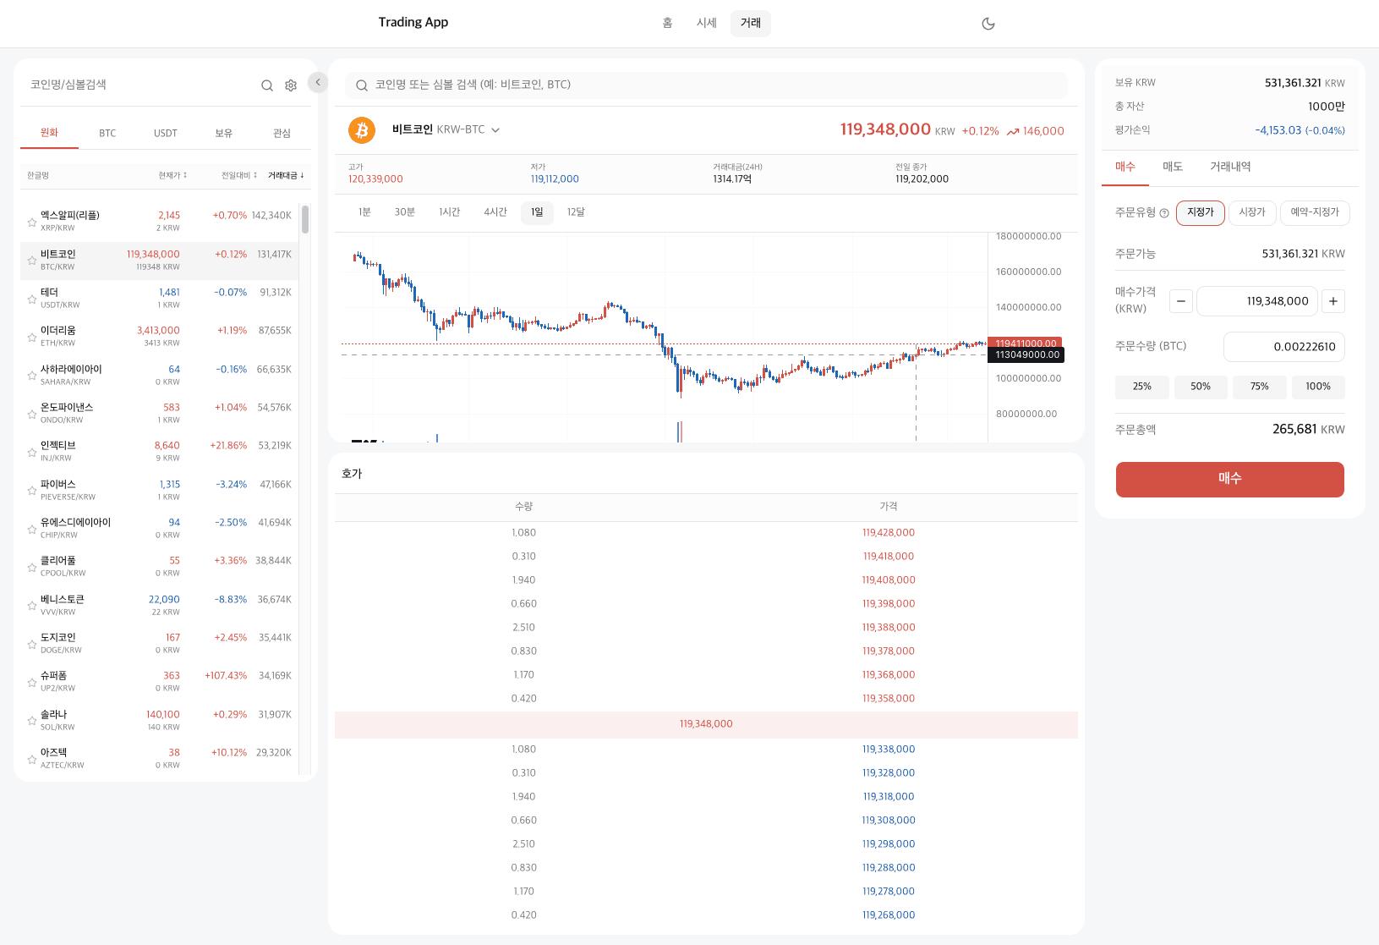Favorite the 이더리움 star icon
1379x945 pixels.
pos(32,338)
